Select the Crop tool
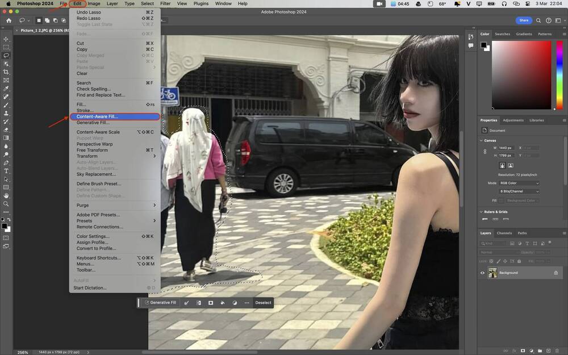The height and width of the screenshot is (355, 568). 6,72
